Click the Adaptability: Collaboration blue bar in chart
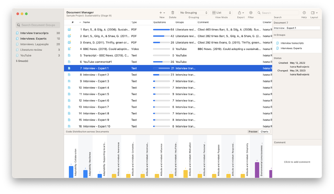The image size is (334, 194). pos(71,172)
